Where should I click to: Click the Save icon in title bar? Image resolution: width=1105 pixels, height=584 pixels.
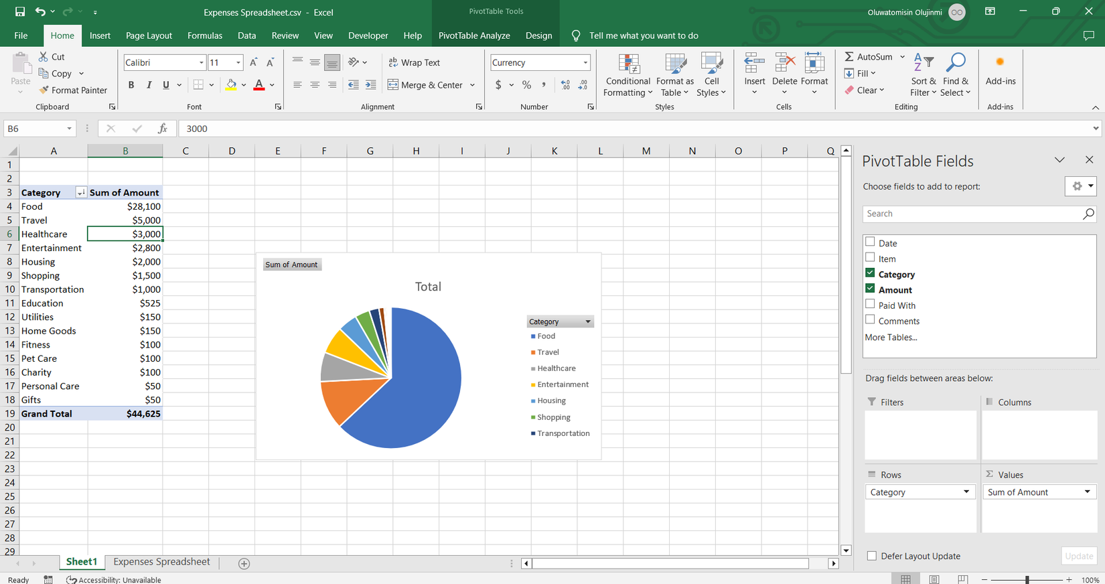(x=20, y=12)
